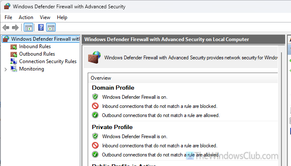The height and width of the screenshot is (166, 291).
Task: Click the Forward arrow toolbar icon
Action: [x=15, y=28]
